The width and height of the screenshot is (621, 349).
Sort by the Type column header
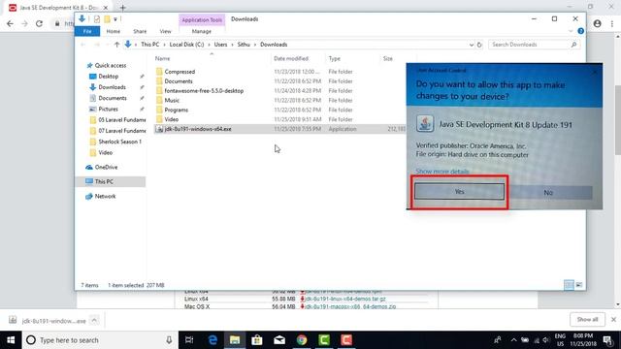click(334, 58)
